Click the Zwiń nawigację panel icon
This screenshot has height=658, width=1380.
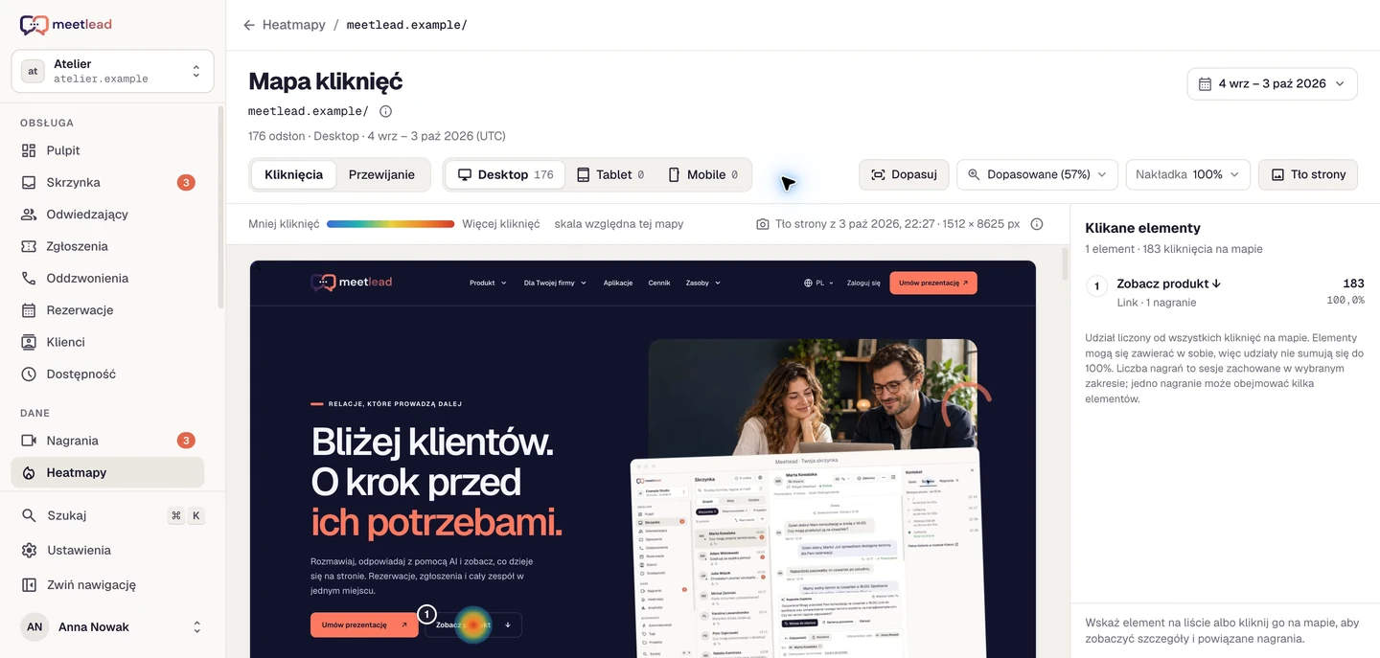pyautogui.click(x=29, y=585)
